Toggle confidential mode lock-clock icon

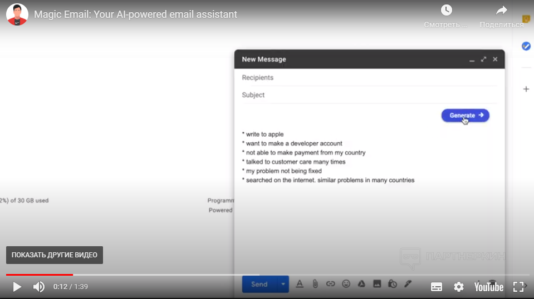click(x=393, y=283)
